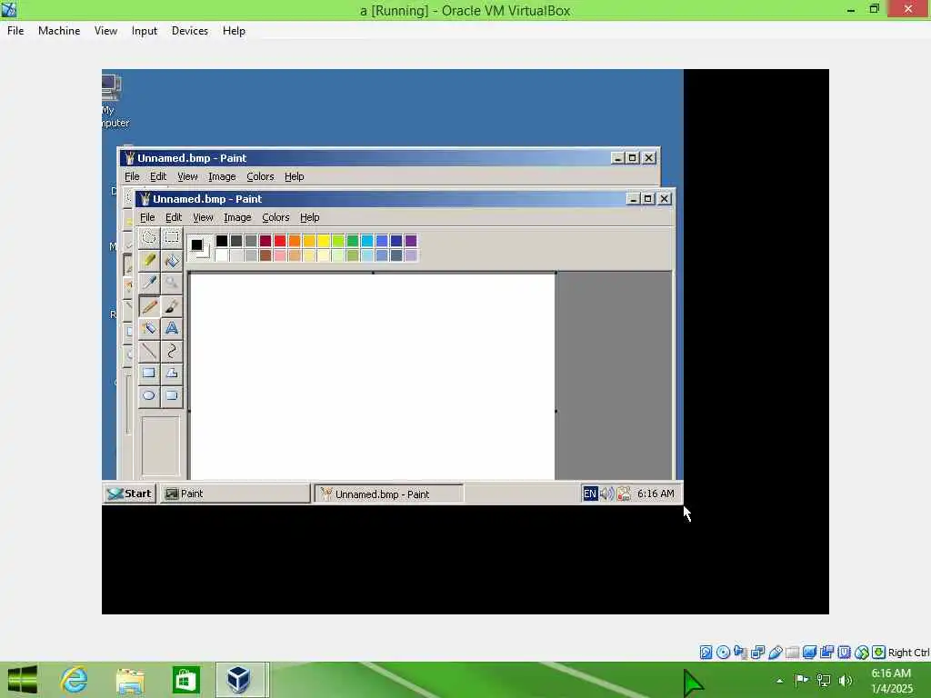Click the host Windows Start button
The width and height of the screenshot is (931, 698).
click(x=23, y=680)
